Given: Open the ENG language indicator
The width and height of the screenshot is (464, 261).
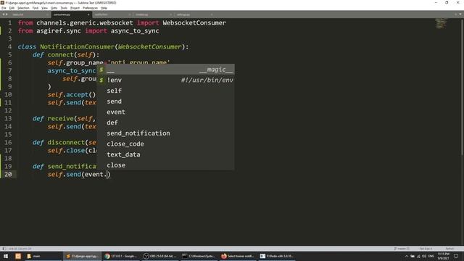Looking at the screenshot, I should pos(431,256).
